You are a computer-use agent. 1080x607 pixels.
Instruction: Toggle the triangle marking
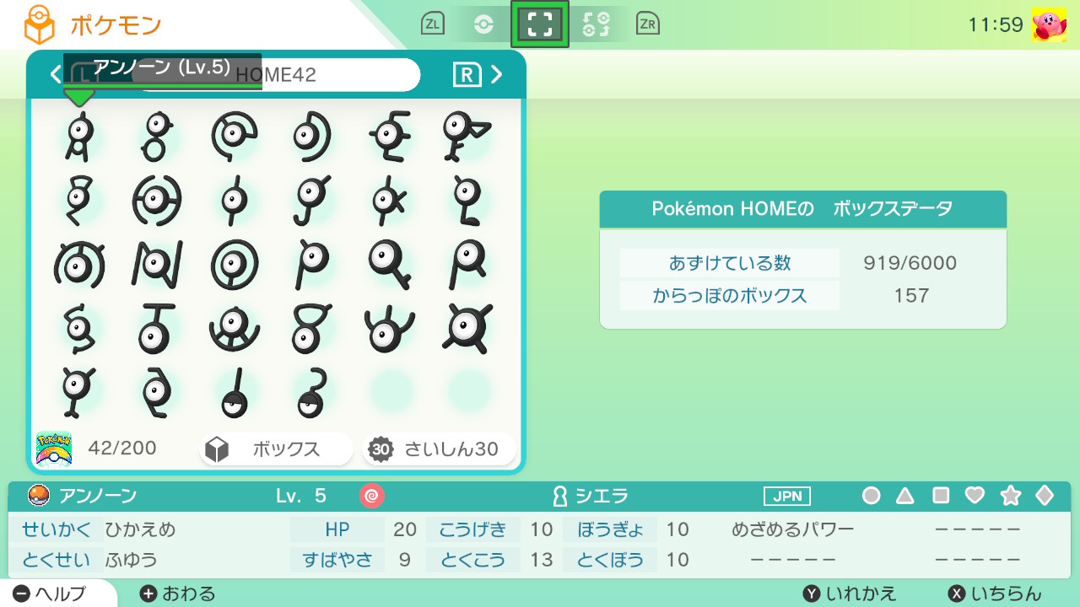coord(905,496)
